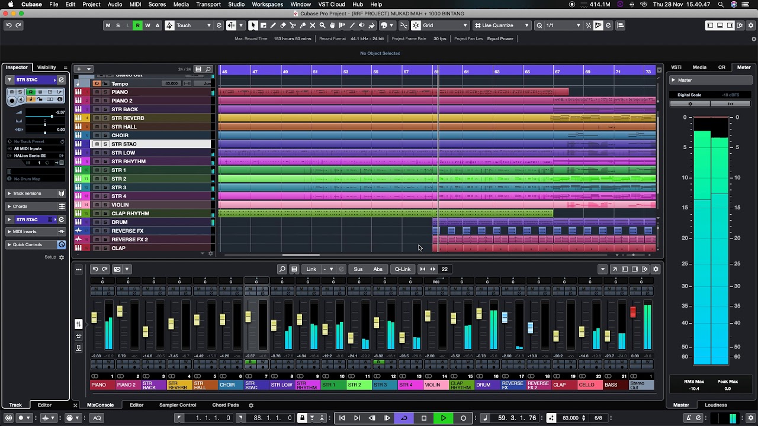This screenshot has height=426, width=758.
Task: Solo the PIANO track
Action: pyautogui.click(x=105, y=92)
